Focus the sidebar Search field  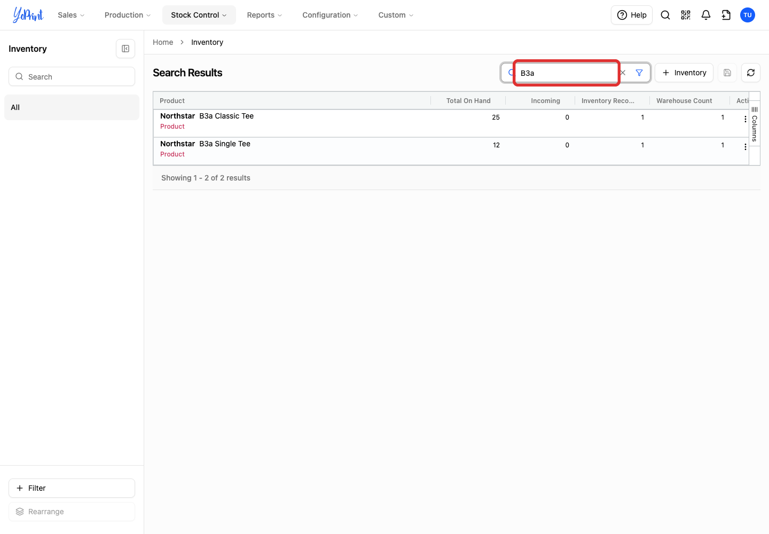[x=72, y=76]
